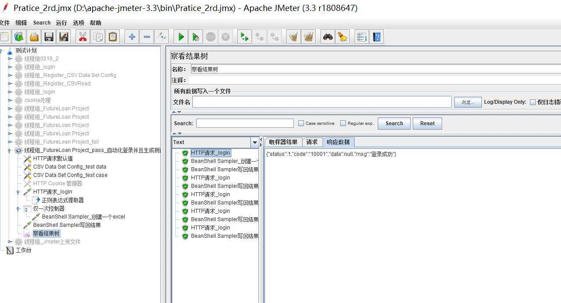Click the New test plan toolbar icon
The width and height of the screenshot is (561, 303).
(4, 37)
